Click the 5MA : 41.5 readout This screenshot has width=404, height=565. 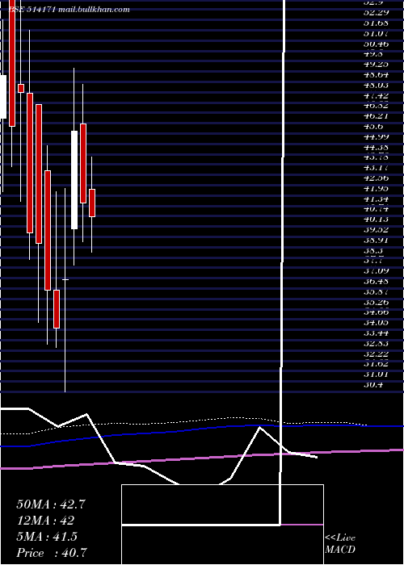coord(47,537)
